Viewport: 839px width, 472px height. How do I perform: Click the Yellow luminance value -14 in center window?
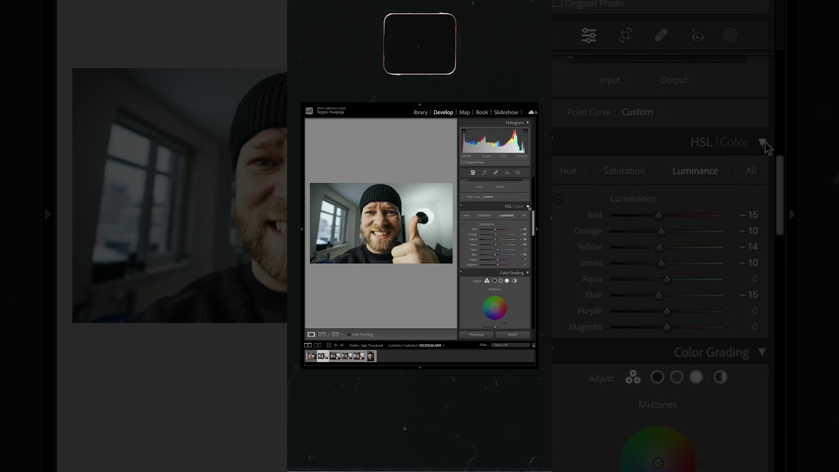click(x=524, y=239)
